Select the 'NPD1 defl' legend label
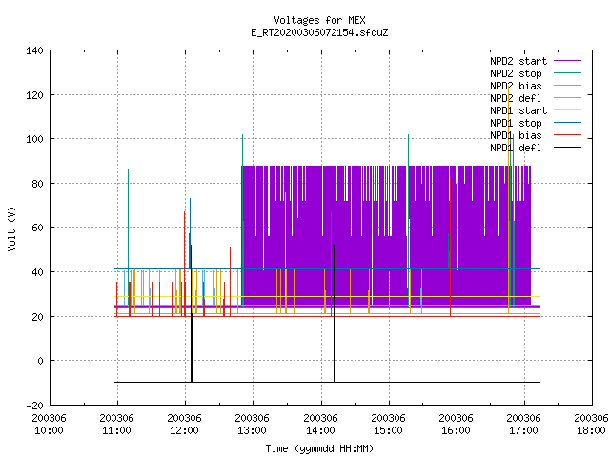 point(516,149)
